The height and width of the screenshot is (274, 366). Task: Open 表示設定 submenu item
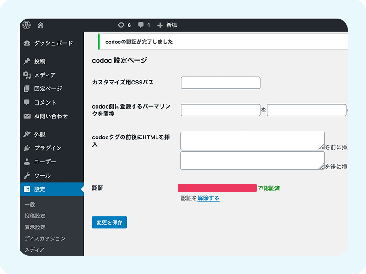point(35,227)
